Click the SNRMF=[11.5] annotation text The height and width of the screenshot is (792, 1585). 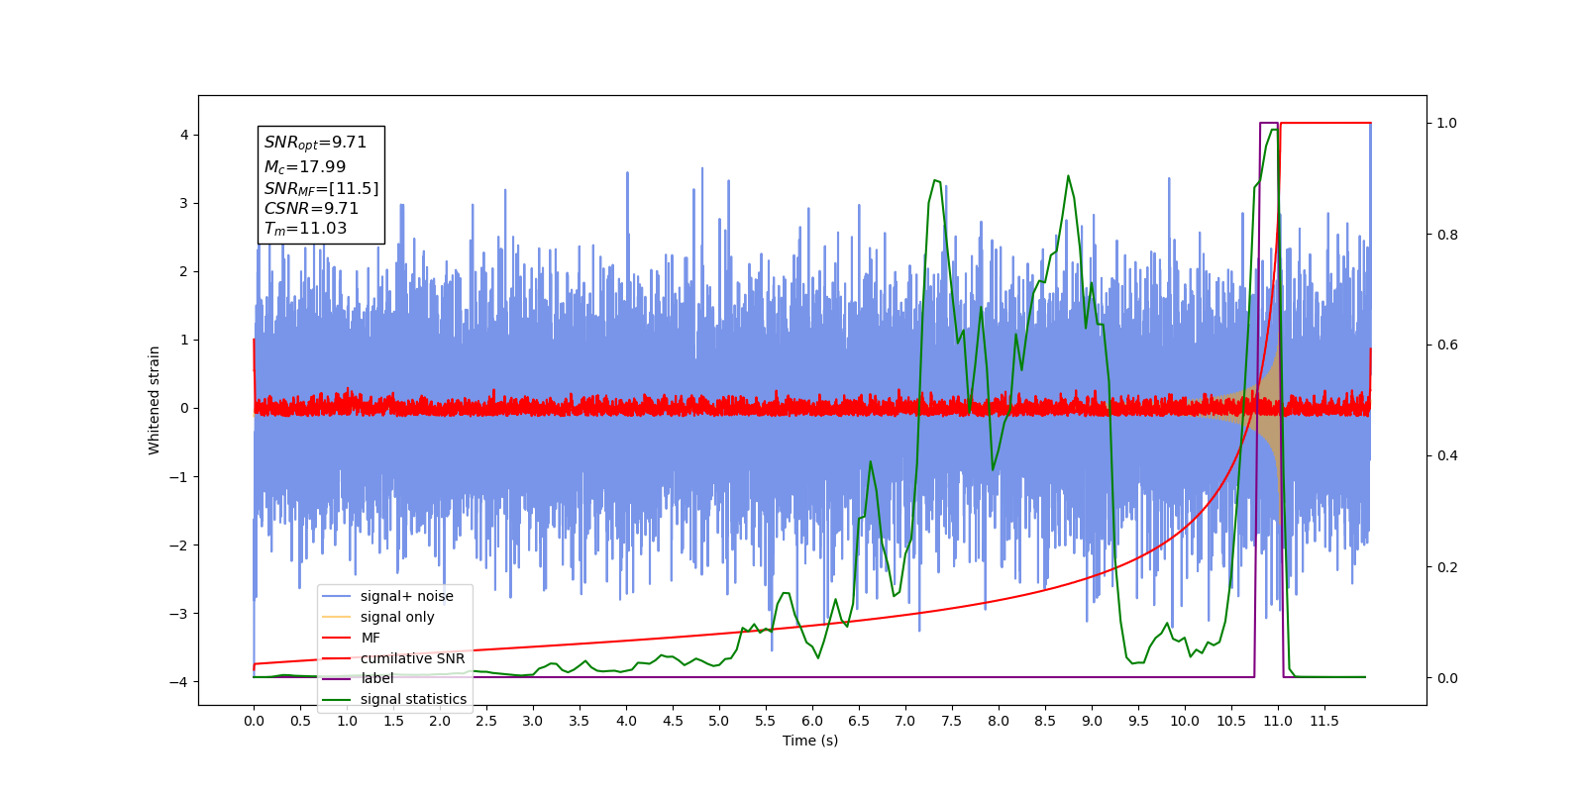pyautogui.click(x=321, y=188)
